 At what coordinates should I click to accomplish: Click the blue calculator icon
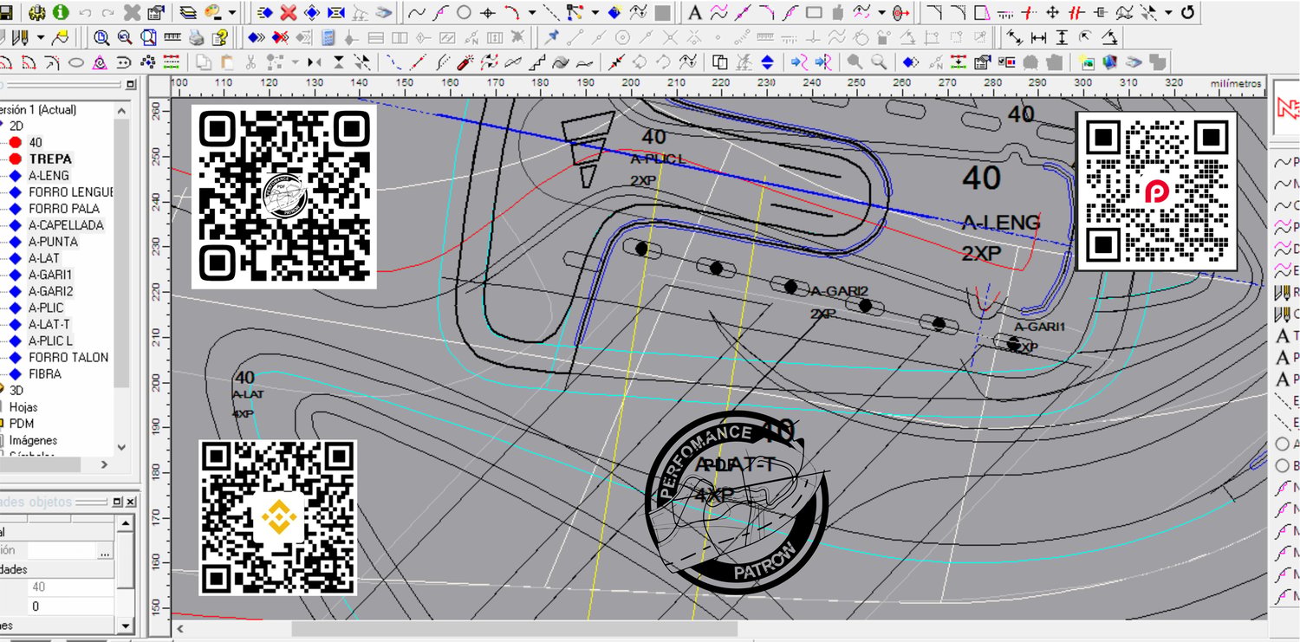[328, 38]
